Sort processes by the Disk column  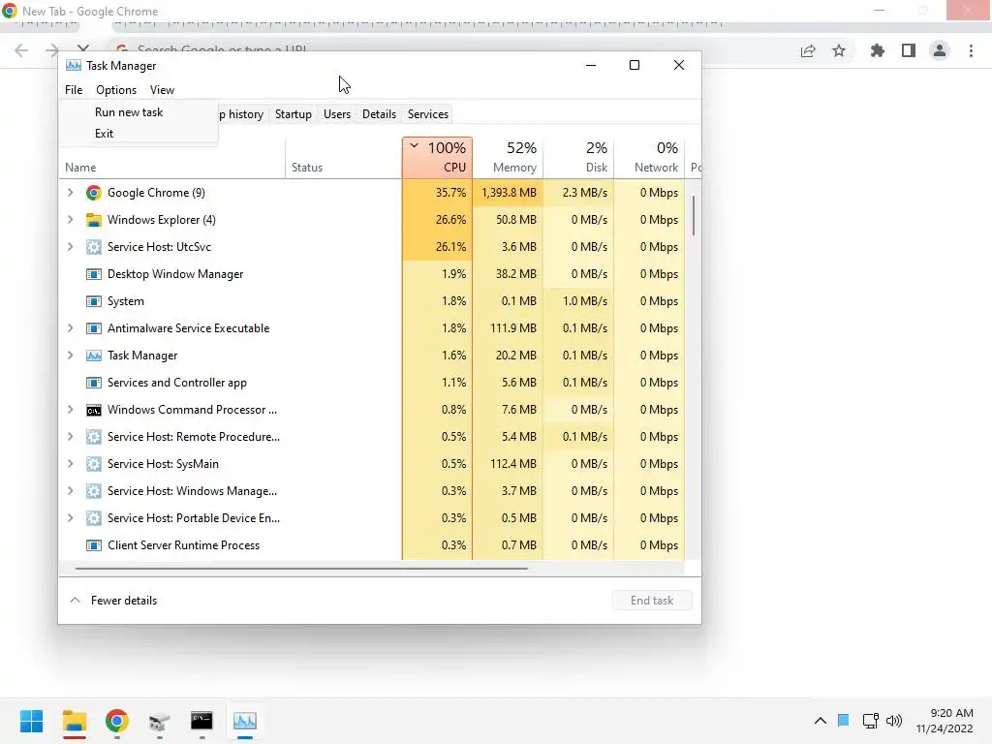(x=579, y=158)
